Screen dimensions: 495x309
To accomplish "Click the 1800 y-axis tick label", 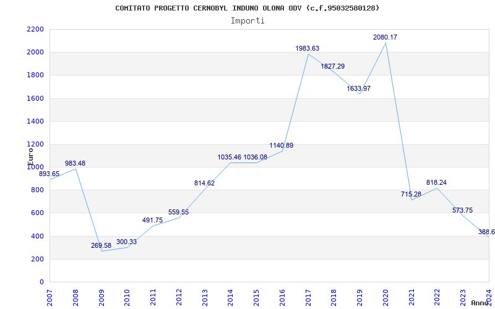I will (x=35, y=75).
